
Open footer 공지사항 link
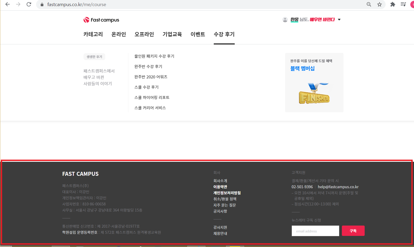pyautogui.click(x=220, y=211)
